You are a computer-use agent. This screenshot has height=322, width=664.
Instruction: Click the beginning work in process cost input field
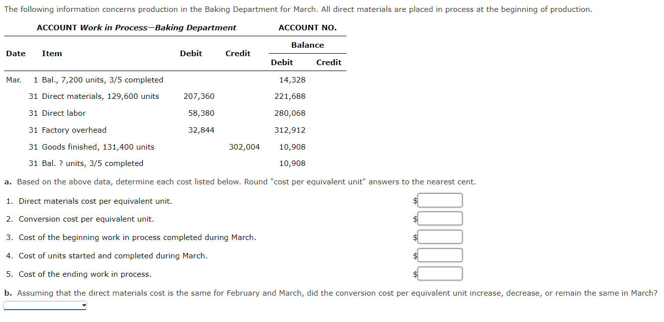(x=440, y=237)
